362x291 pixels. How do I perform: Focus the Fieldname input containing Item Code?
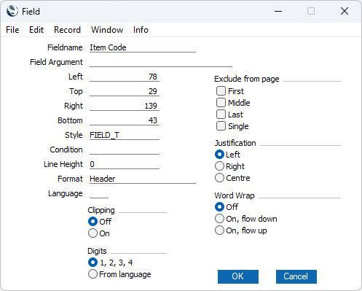143,47
